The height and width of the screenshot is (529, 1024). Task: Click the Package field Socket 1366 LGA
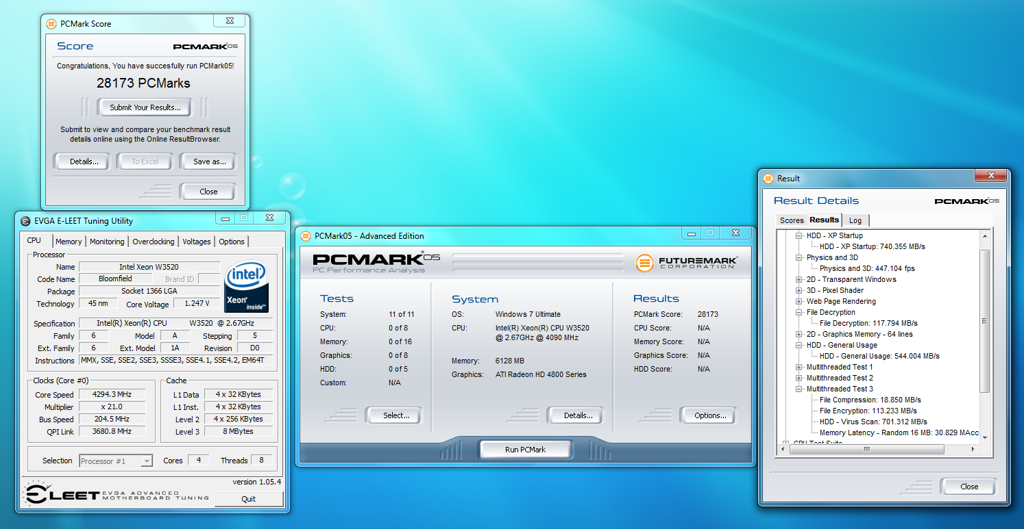pos(149,291)
